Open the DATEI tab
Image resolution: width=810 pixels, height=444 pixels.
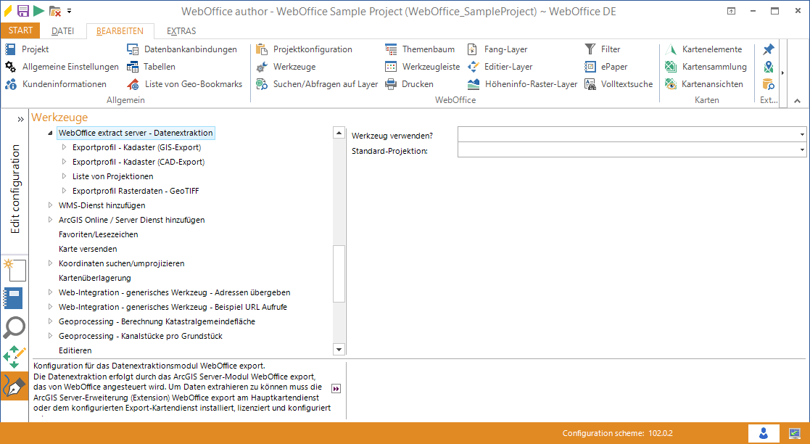point(65,30)
